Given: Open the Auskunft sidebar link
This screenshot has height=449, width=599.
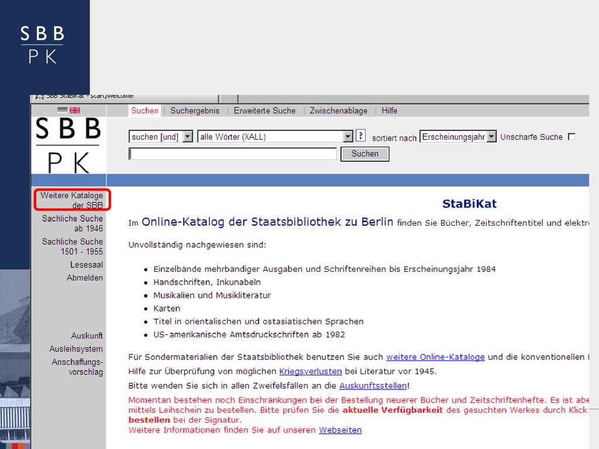Looking at the screenshot, I should coord(87,336).
